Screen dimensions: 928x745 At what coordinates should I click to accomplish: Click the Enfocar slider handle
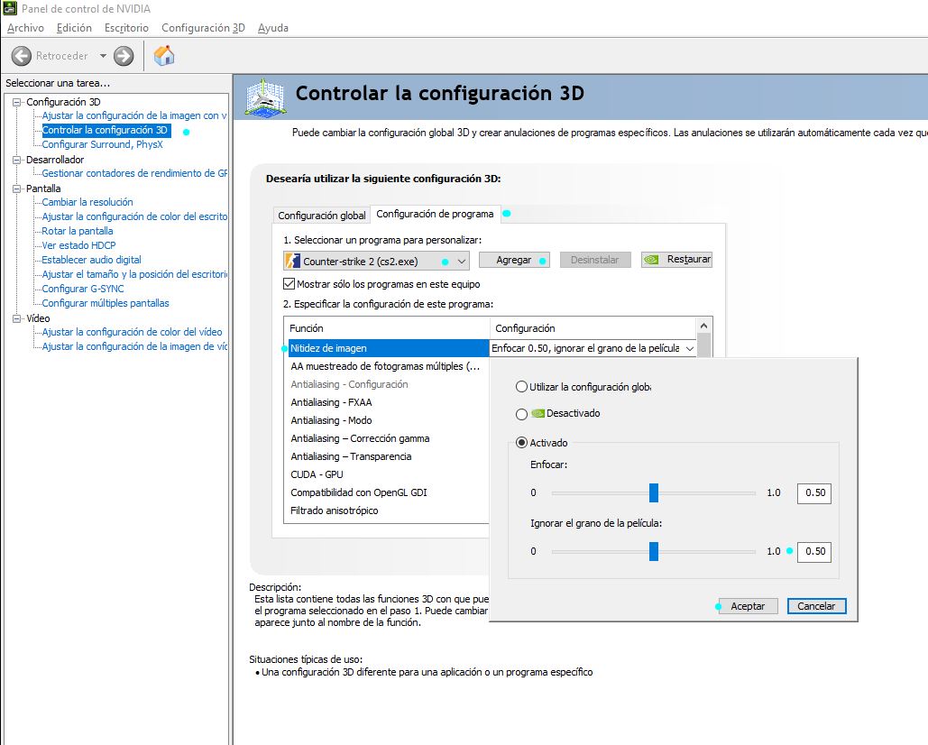click(653, 492)
